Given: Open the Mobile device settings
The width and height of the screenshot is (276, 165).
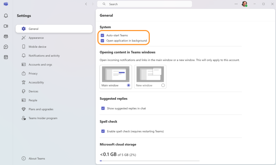Looking at the screenshot, I should pyautogui.click(x=54, y=47).
